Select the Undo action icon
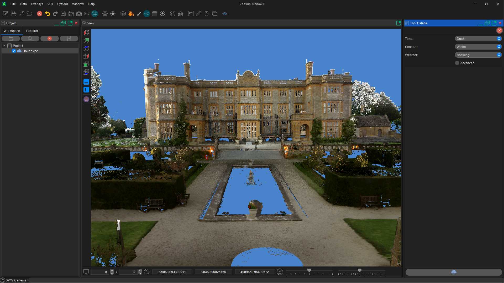This screenshot has width=504, height=283. click(x=47, y=14)
